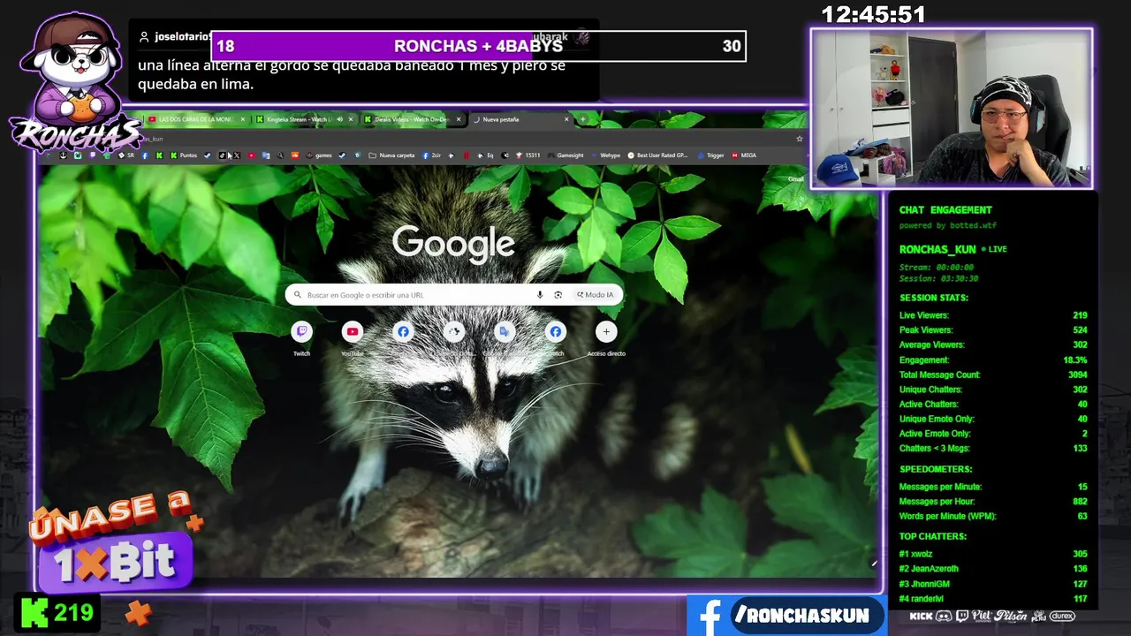The width and height of the screenshot is (1131, 636).
Task: Open a new browser tab with plus button
Action: coord(582,119)
